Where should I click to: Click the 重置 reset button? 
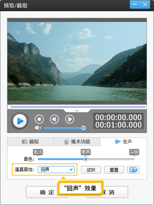[x=114, y=170]
